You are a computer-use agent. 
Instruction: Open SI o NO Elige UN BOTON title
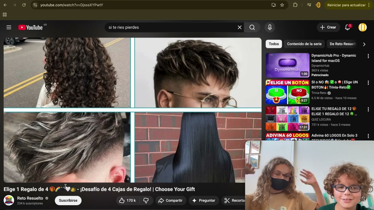pos(335,85)
